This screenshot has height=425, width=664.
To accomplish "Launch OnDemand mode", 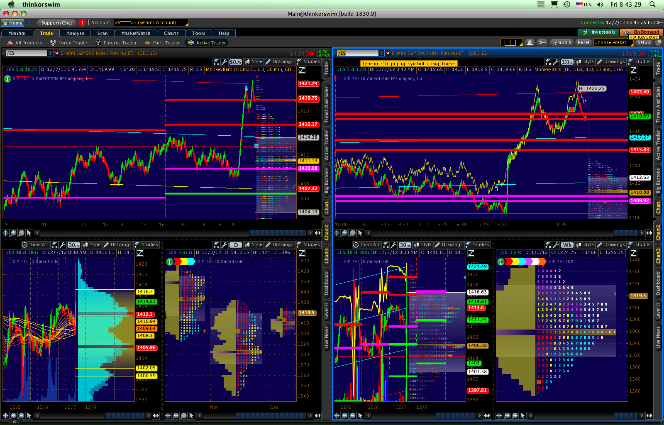I will (641, 32).
